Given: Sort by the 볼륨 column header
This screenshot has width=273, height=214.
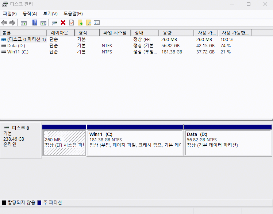Looking at the screenshot, I should (23, 33).
